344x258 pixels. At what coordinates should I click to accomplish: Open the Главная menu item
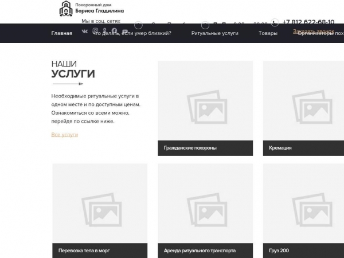(62, 33)
